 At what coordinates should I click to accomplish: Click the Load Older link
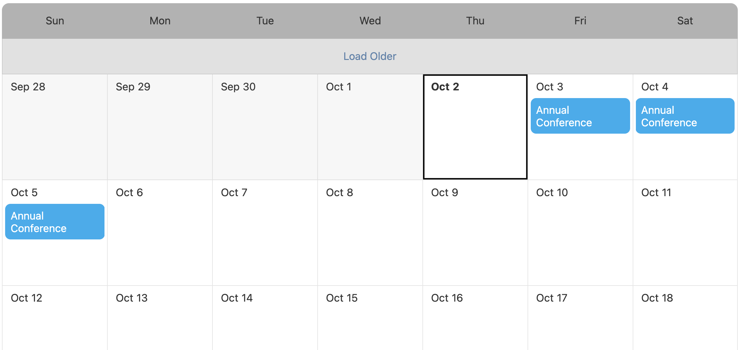tap(370, 56)
